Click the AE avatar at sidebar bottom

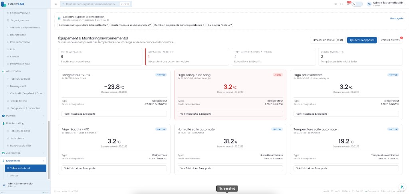(x=4, y=185)
